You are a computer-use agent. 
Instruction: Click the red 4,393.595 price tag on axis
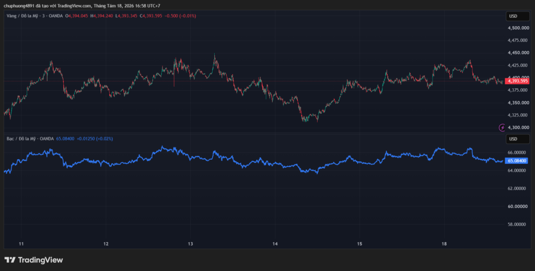517,81
